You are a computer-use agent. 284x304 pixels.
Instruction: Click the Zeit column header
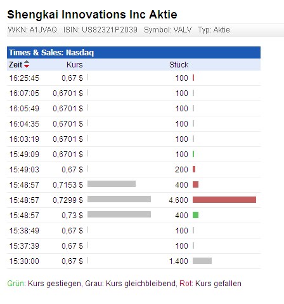[x=15, y=65]
